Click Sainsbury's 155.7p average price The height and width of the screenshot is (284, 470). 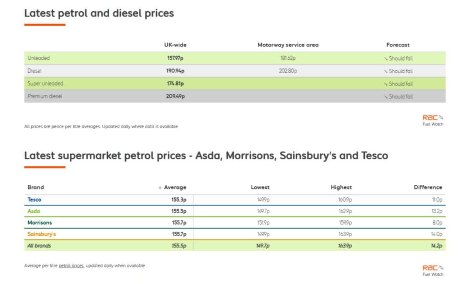[x=180, y=234]
